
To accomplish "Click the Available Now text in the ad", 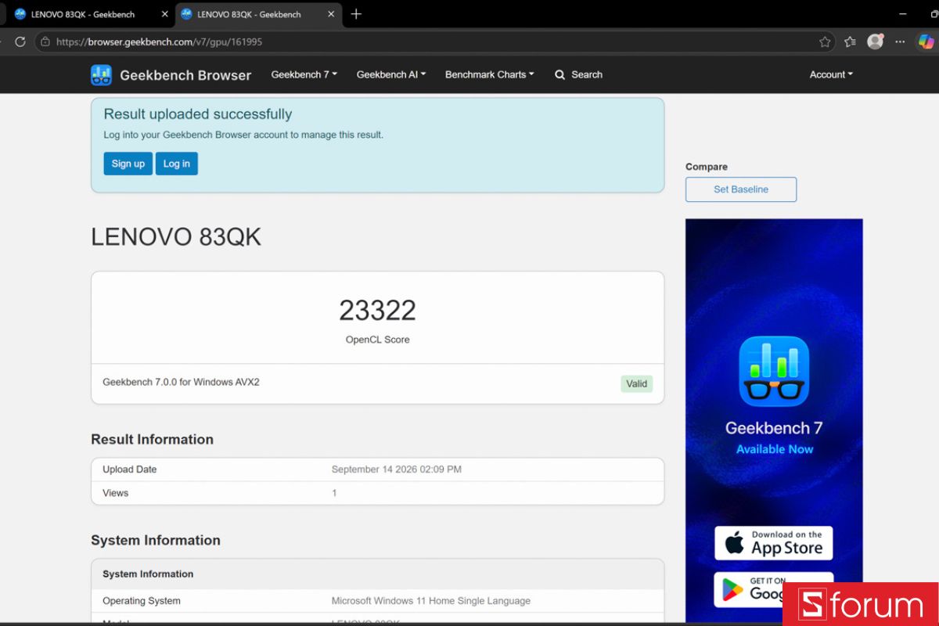I will [775, 449].
